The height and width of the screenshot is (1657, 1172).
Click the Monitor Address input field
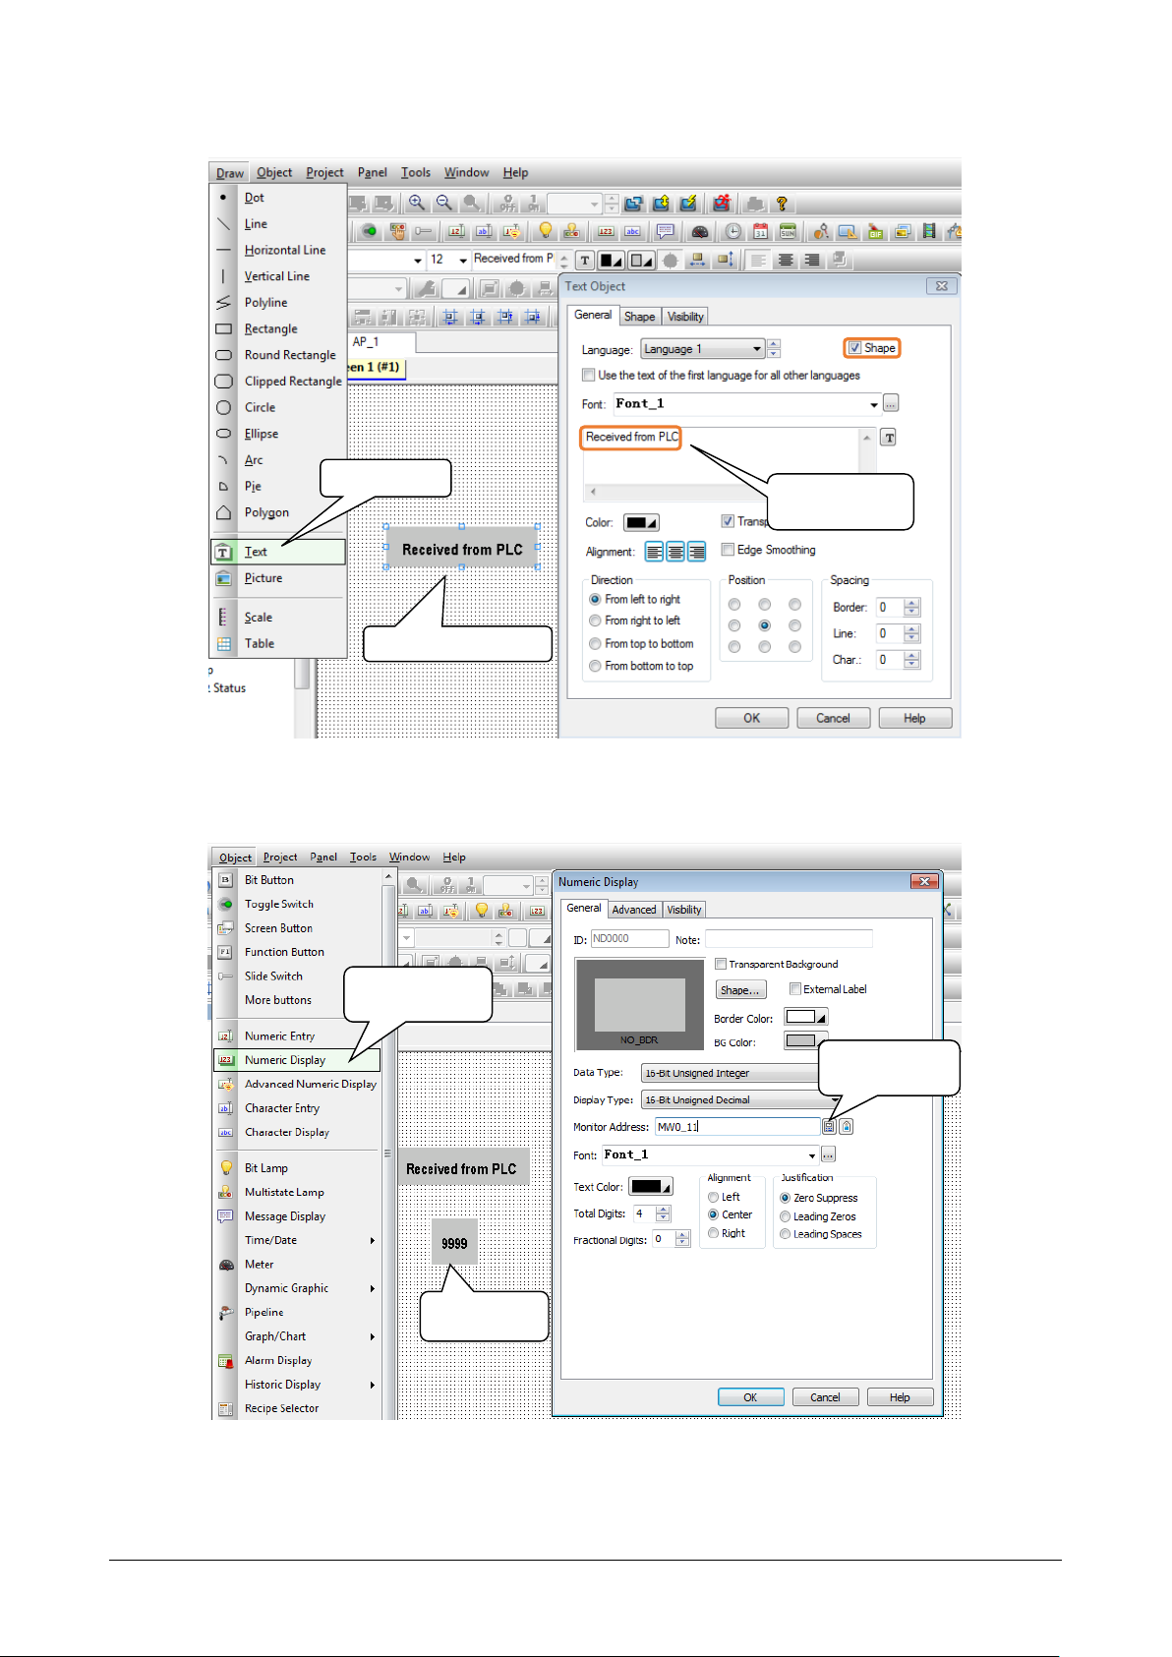(736, 1127)
